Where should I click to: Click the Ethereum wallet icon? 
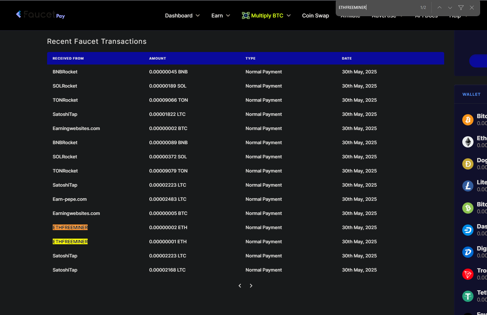point(468,142)
